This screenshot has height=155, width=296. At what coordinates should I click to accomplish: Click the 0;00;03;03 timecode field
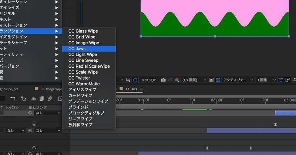coord(149,80)
